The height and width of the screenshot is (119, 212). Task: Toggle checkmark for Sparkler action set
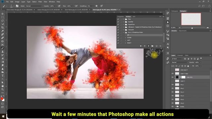[118, 22]
